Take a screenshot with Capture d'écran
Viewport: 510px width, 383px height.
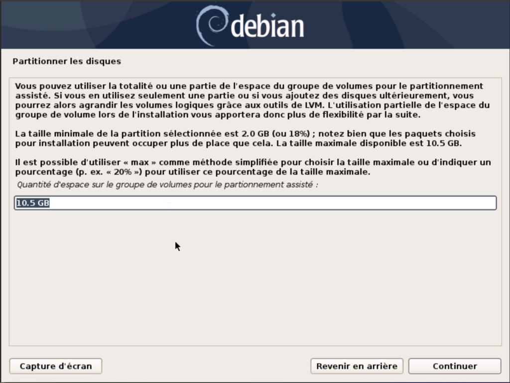click(x=56, y=366)
